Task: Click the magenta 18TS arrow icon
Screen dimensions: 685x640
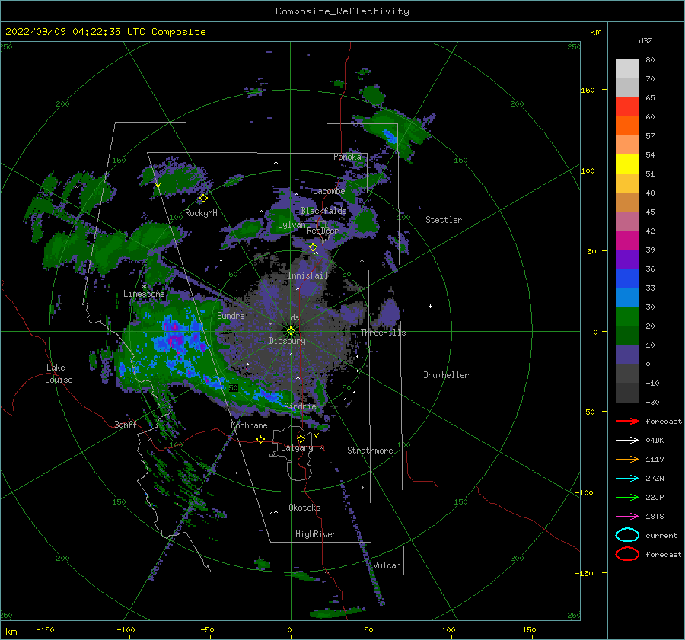Action: (627, 517)
